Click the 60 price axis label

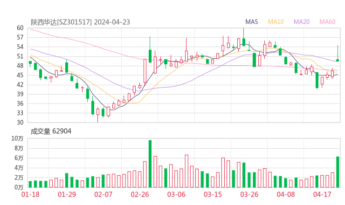pyautogui.click(x=20, y=28)
